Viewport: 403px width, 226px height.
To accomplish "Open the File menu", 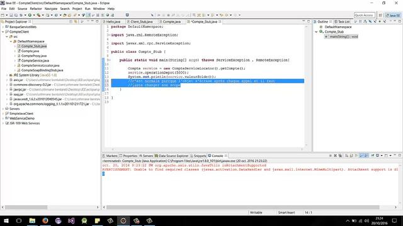I will point(4,9).
